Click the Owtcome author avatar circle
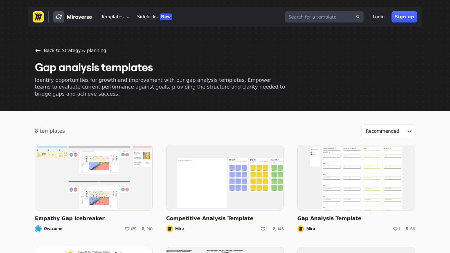The image size is (450, 253). (38, 229)
